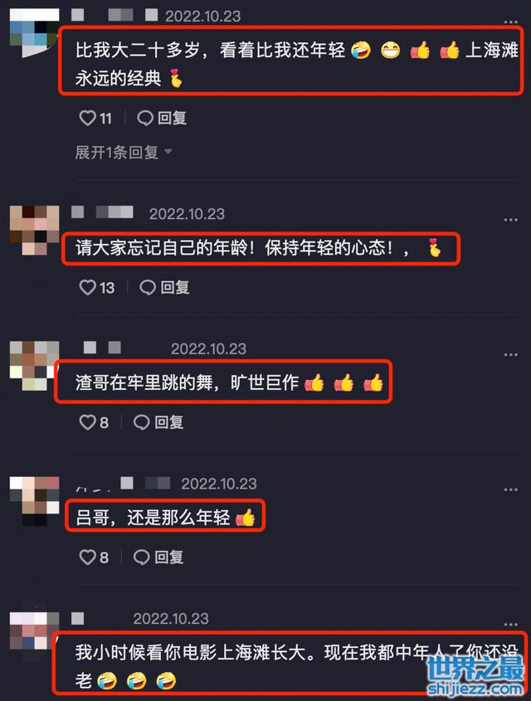Like the comment with 11 likes
531x701 pixels.
click(87, 118)
